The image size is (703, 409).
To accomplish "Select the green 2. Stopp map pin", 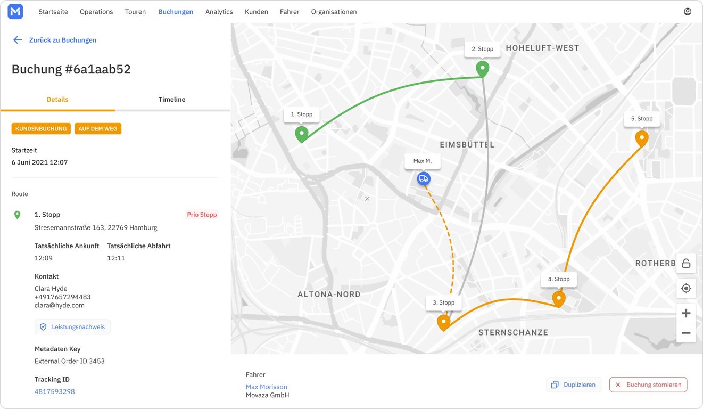I will 482,69.
